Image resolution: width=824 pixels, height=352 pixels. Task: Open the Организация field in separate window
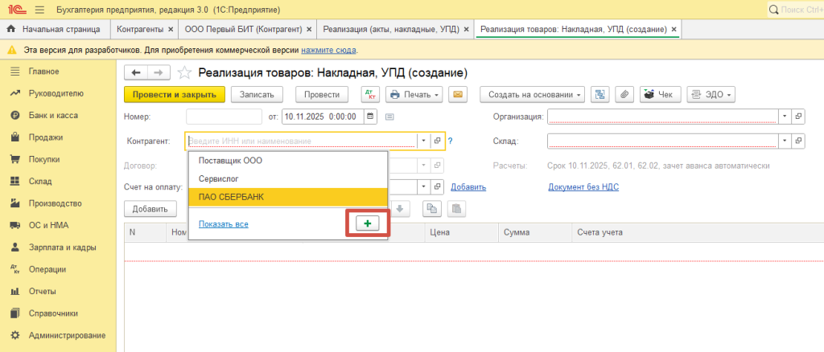pyautogui.click(x=798, y=117)
